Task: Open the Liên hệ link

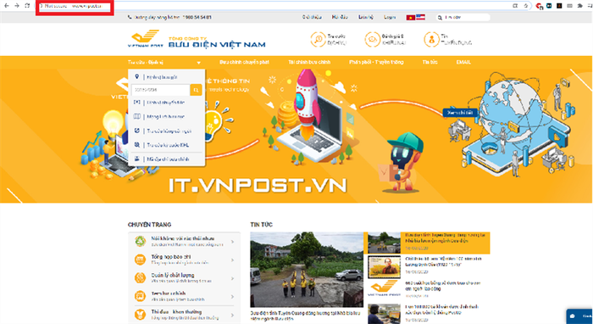Action: point(366,17)
